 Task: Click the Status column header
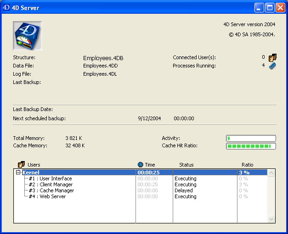coord(186,165)
